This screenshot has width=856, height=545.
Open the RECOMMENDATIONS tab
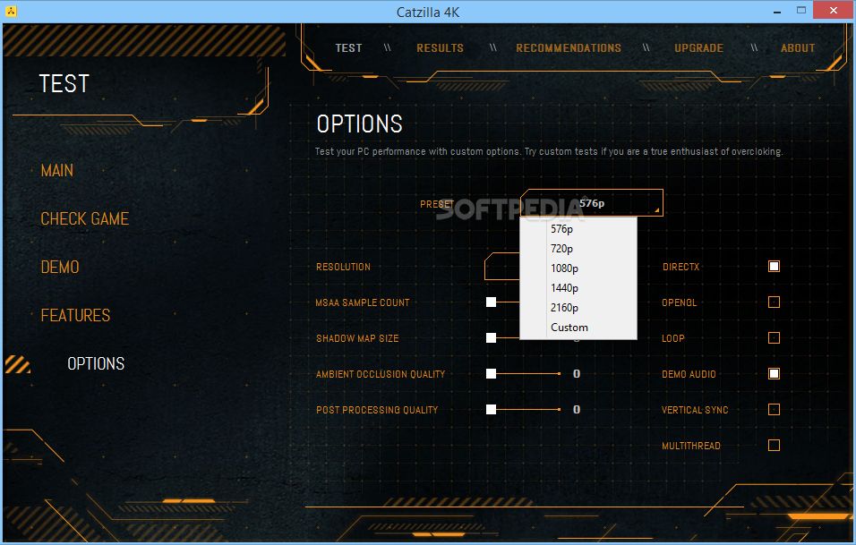(569, 48)
